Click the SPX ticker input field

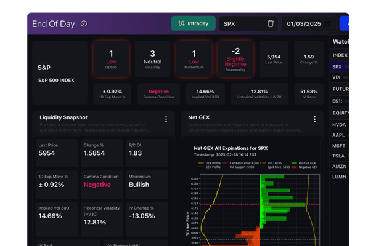click(x=242, y=24)
